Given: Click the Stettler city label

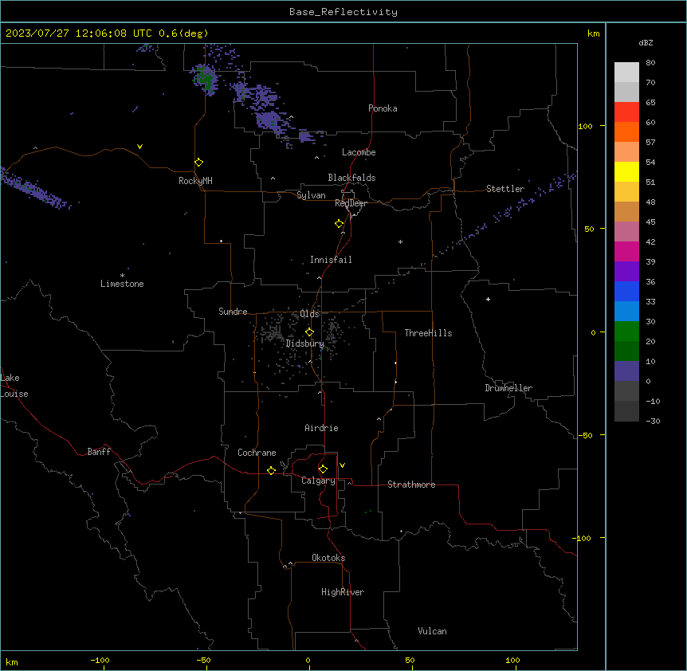Looking at the screenshot, I should tap(505, 189).
